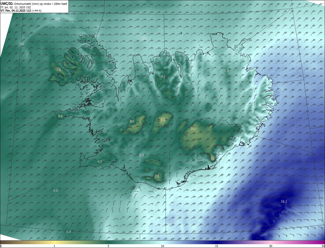325x248 pixels.
Task: Click the 3.8 value on the southern glacier
Action: pos(157,176)
